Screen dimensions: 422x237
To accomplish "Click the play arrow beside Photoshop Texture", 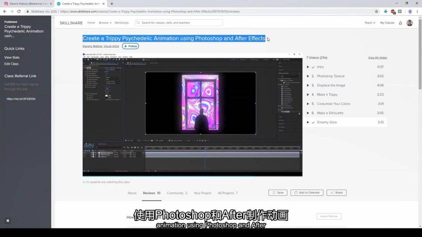I will pyautogui.click(x=308, y=76).
